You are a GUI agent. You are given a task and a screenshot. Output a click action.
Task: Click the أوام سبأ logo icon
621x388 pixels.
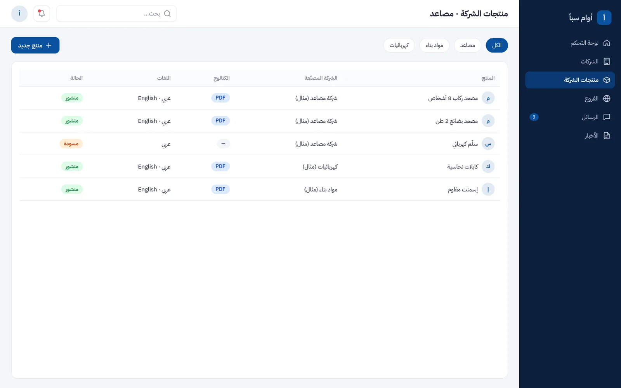(x=604, y=17)
